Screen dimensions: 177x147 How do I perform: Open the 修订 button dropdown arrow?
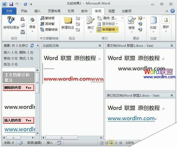click(x=91, y=32)
